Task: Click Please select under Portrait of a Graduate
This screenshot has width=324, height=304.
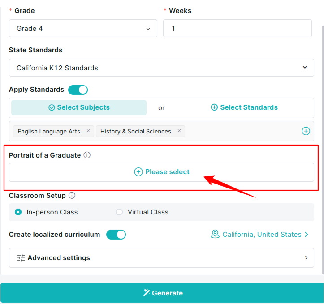Action: (162, 172)
